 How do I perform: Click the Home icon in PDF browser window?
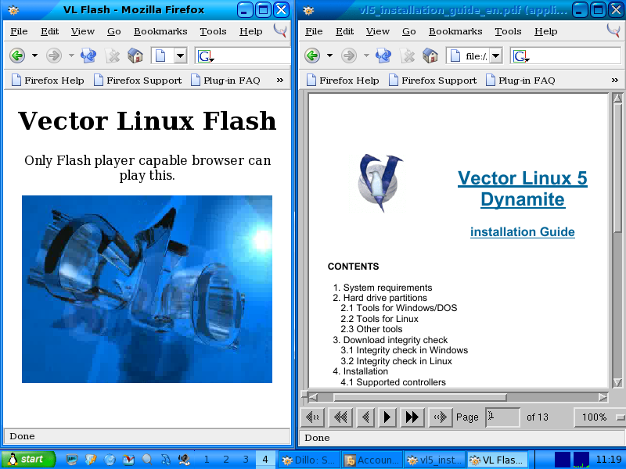click(430, 55)
